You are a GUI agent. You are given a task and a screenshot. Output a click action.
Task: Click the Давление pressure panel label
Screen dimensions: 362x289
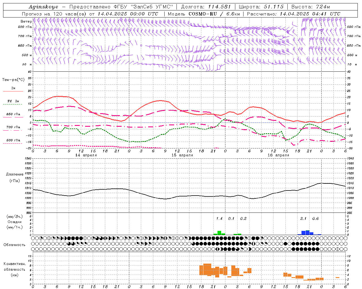[x=15, y=174]
